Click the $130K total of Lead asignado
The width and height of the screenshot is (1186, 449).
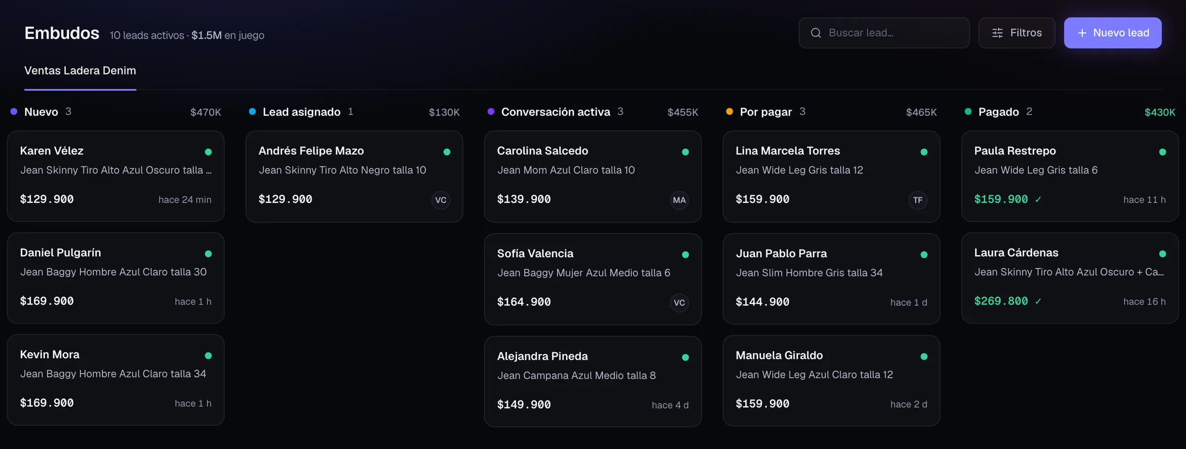point(444,112)
